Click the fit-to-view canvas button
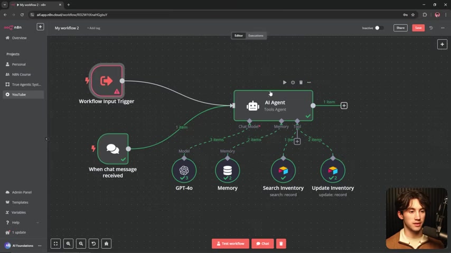 (x=55, y=244)
